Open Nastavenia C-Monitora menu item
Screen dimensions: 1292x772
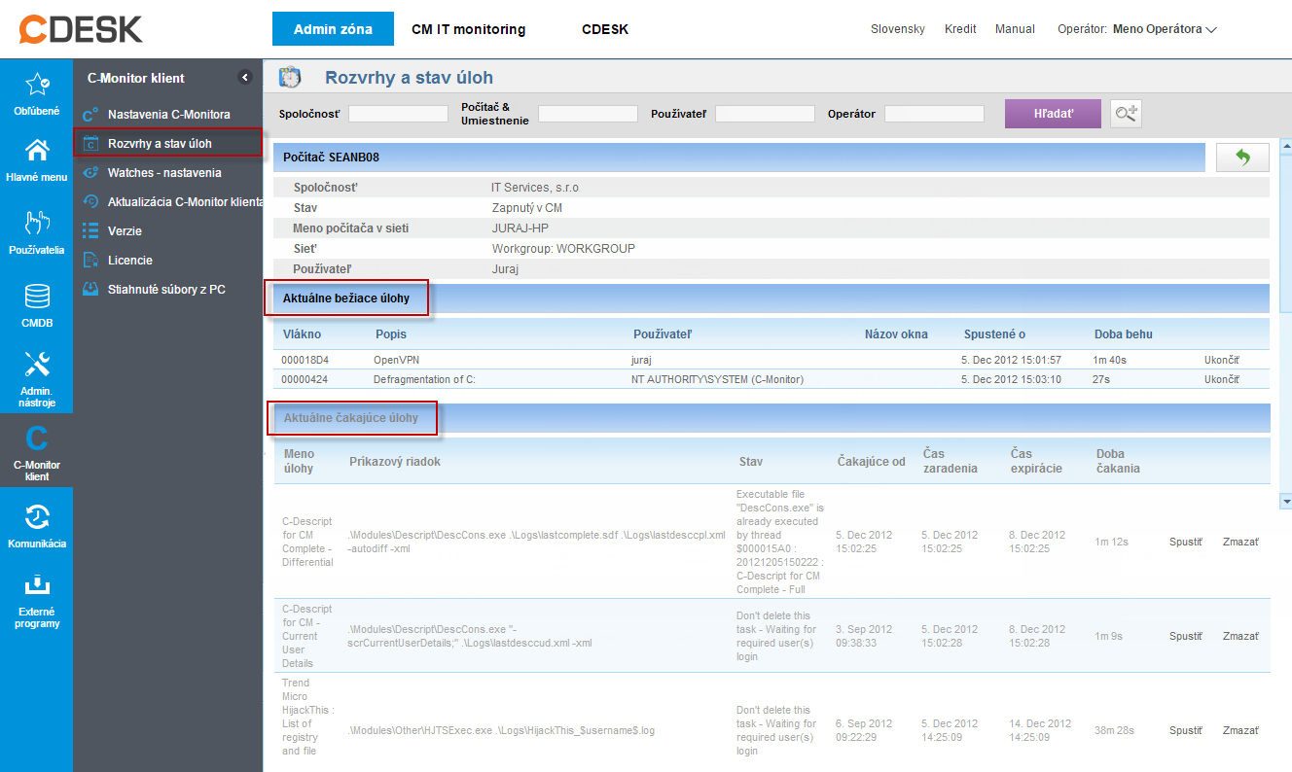click(168, 115)
